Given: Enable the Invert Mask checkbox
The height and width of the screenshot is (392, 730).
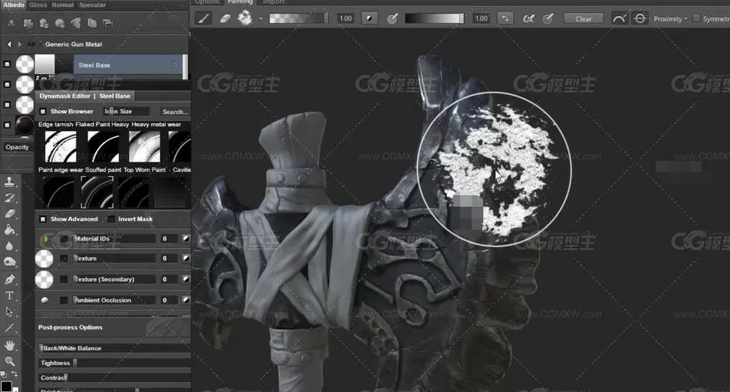Looking at the screenshot, I should 111,219.
